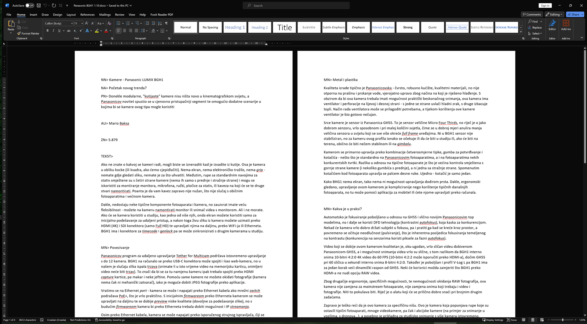Open Add-ins from the ribbon

(566, 25)
